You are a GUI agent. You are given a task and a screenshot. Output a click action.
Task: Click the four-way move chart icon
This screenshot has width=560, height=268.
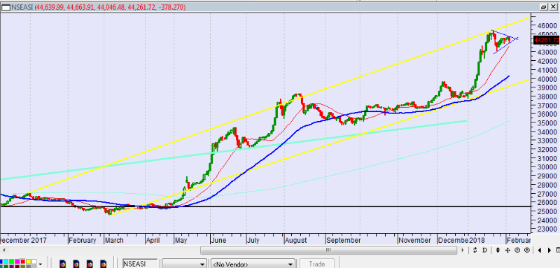tap(507, 251)
